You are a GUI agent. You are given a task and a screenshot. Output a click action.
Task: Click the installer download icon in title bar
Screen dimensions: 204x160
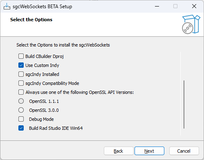pos(7,6)
